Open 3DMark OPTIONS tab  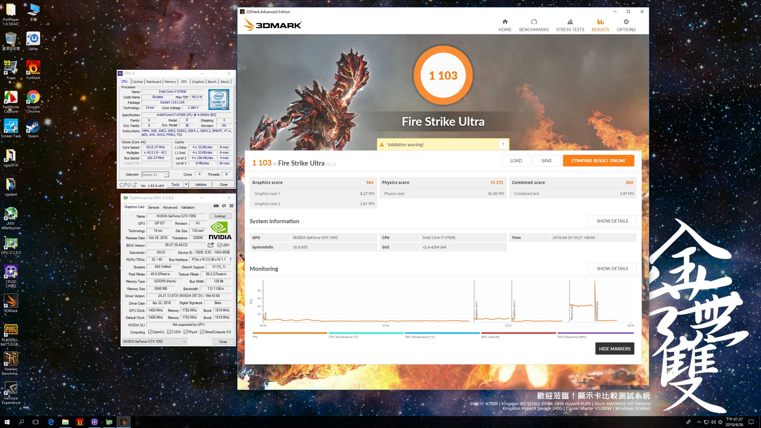(x=626, y=25)
